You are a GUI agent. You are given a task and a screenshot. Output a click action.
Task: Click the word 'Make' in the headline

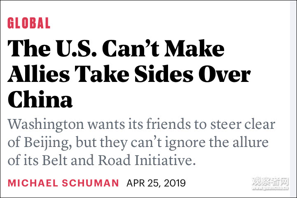tap(194, 48)
